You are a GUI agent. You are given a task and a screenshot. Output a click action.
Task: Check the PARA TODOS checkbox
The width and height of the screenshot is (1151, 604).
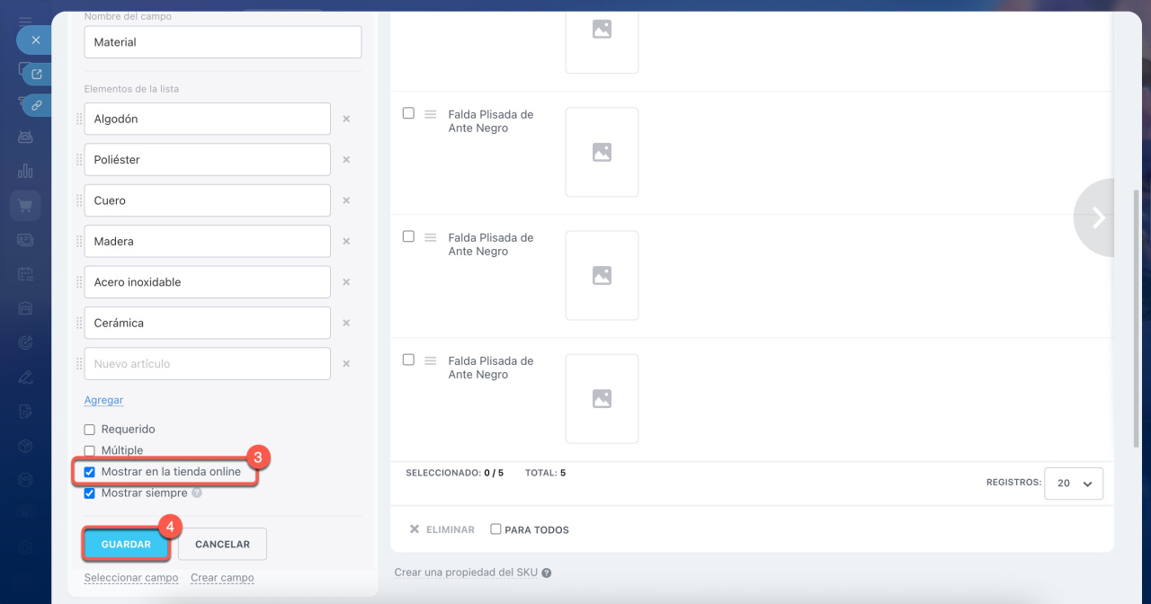click(x=495, y=529)
